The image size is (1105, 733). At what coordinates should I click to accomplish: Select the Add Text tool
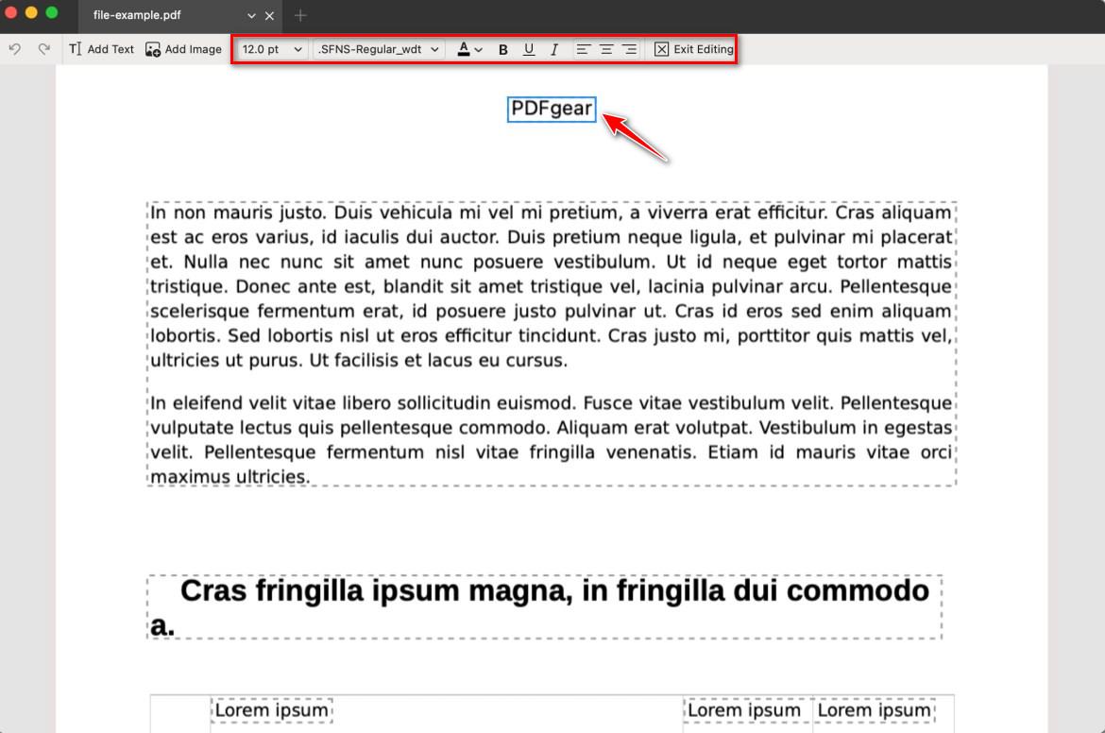point(102,49)
